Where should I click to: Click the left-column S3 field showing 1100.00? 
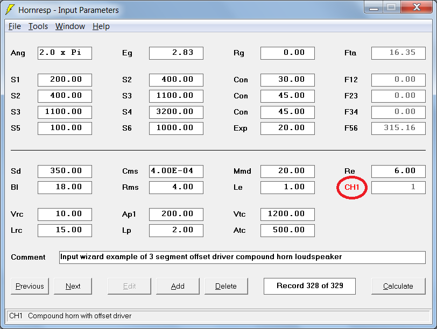point(65,112)
